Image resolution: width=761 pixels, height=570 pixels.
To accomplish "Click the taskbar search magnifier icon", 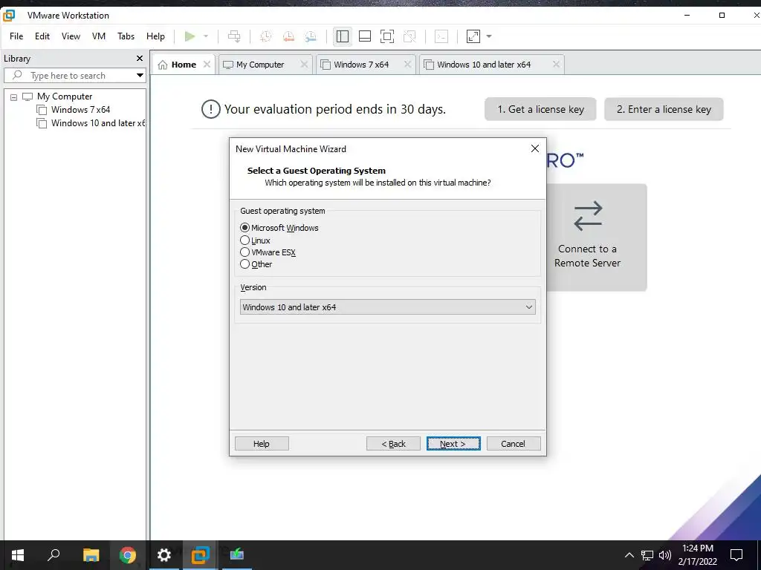I will pyautogui.click(x=54, y=555).
